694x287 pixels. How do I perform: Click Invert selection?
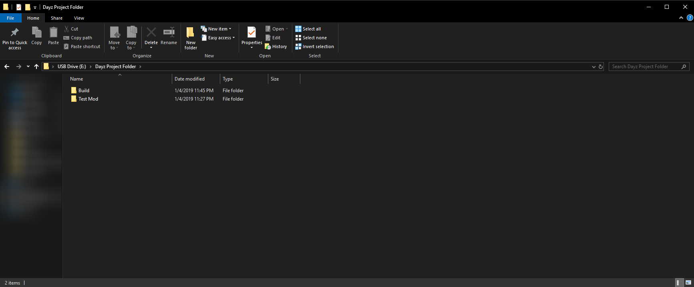[314, 46]
